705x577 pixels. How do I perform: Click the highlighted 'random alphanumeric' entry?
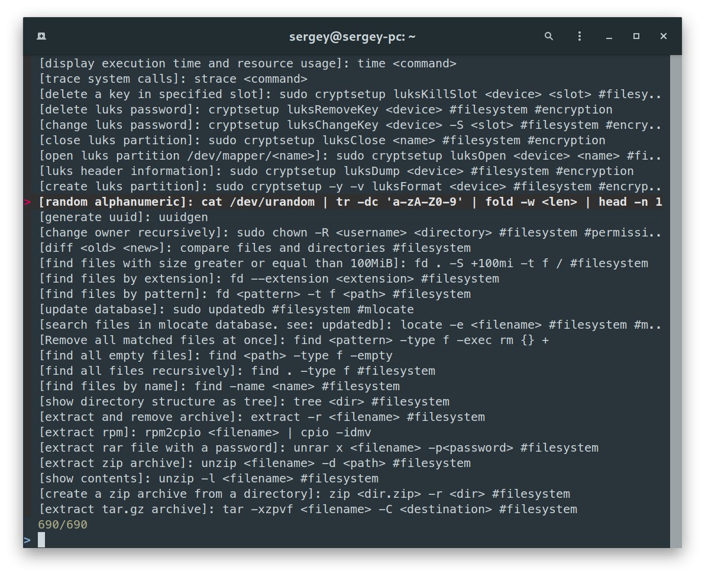click(x=350, y=202)
